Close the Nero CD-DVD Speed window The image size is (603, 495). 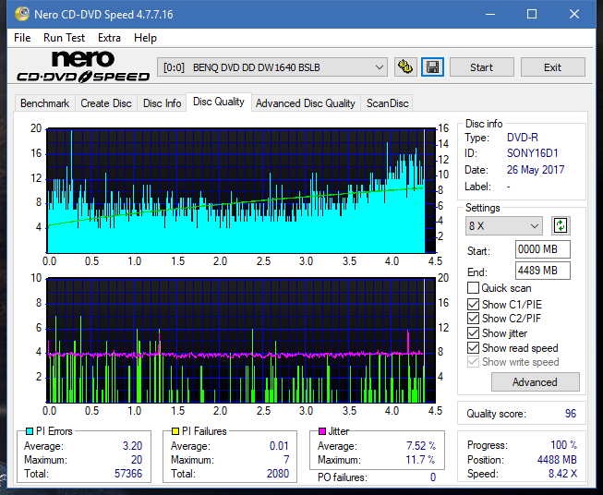tap(574, 14)
